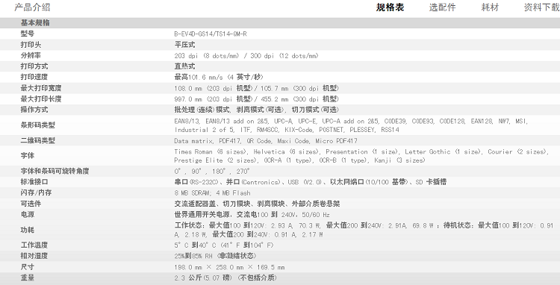Click the 108.0 mm print width value
The width and height of the screenshot is (560, 285).
[x=257, y=88]
